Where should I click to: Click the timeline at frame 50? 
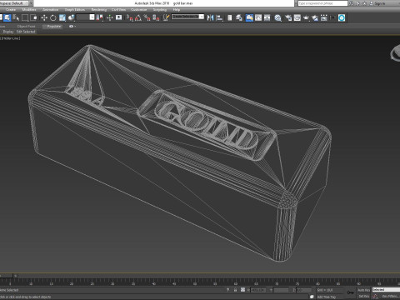click(x=195, y=282)
